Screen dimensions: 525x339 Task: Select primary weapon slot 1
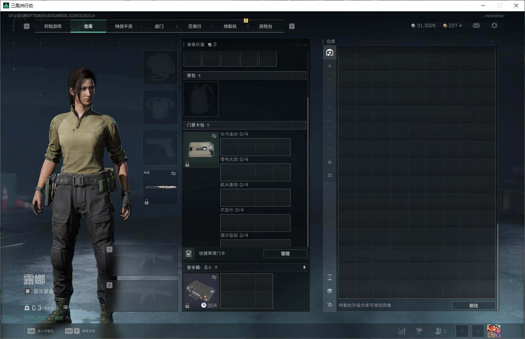point(141,260)
